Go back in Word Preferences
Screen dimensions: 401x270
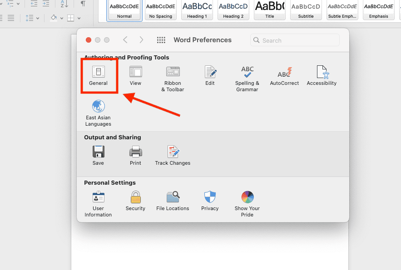coord(125,40)
